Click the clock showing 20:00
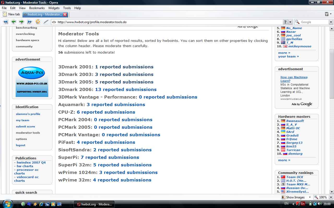Screen dimensions: 334x208 tap(327, 204)
